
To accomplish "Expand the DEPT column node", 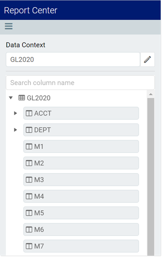I will coord(15,130).
